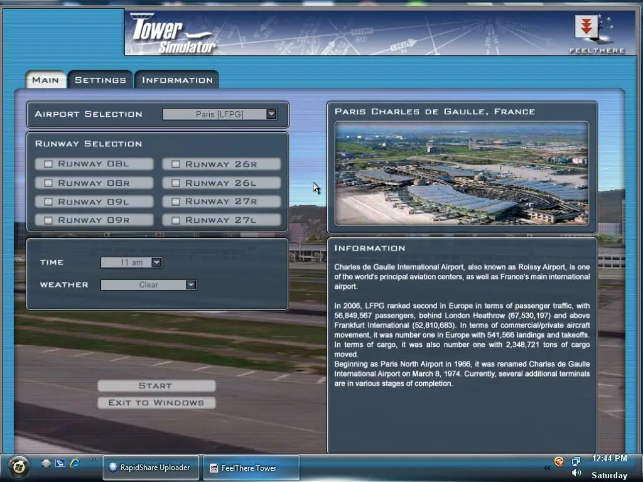Select the Runway 26L checkbox

coord(176,183)
